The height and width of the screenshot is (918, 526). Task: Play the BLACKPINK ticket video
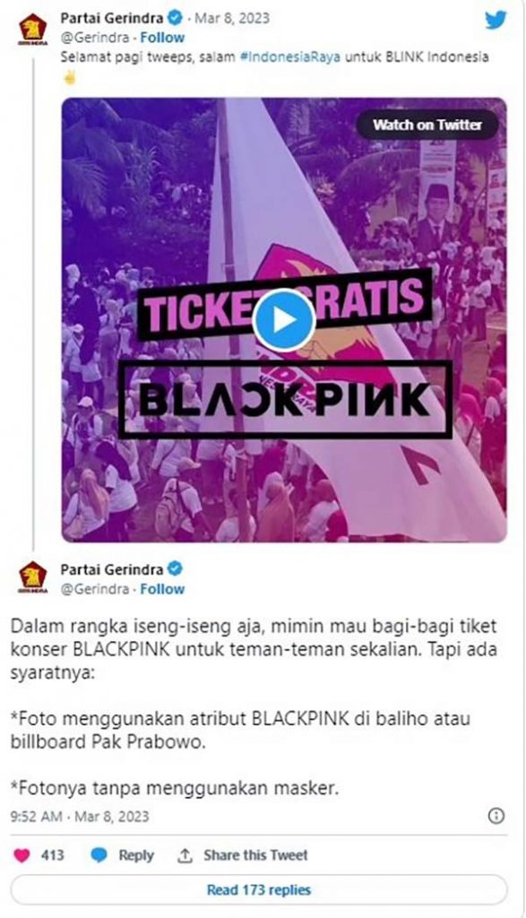click(284, 320)
